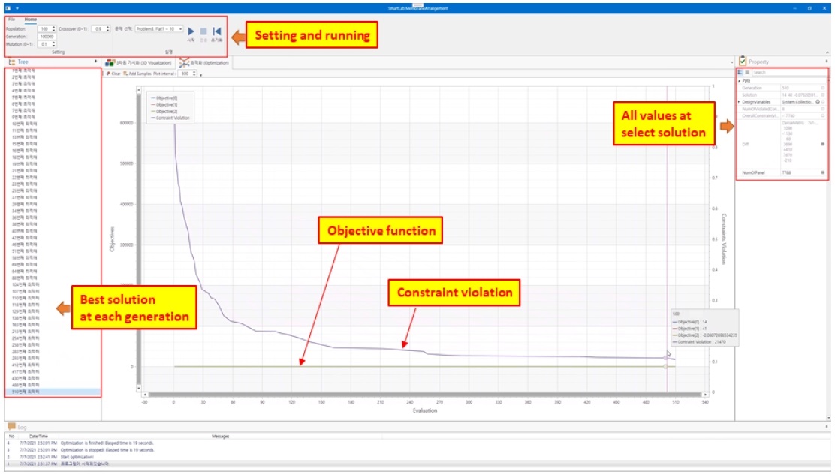
Task: Click the marker square on the Generation row
Action: pyautogui.click(x=823, y=88)
